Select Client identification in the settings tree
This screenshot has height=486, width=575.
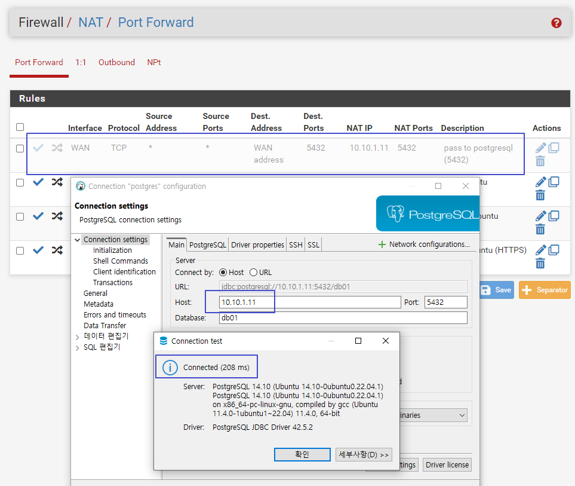point(124,271)
